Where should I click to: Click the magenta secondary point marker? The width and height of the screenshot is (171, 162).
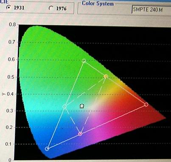[80, 134]
